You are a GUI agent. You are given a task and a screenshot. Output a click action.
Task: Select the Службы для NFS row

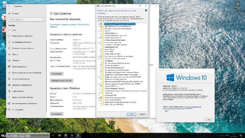[110, 95]
